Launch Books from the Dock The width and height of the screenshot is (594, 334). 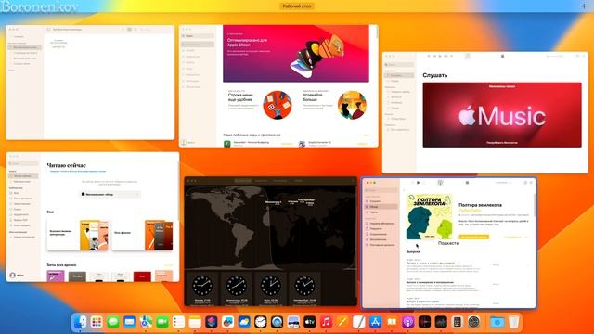tap(392, 322)
